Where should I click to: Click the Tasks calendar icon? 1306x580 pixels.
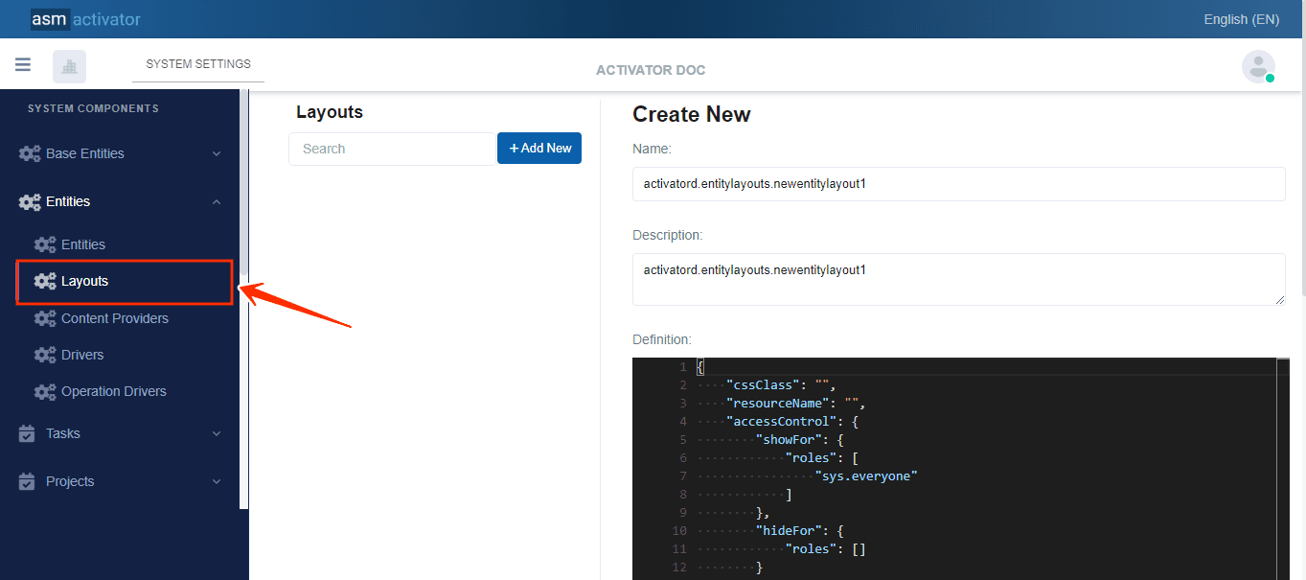click(28, 433)
